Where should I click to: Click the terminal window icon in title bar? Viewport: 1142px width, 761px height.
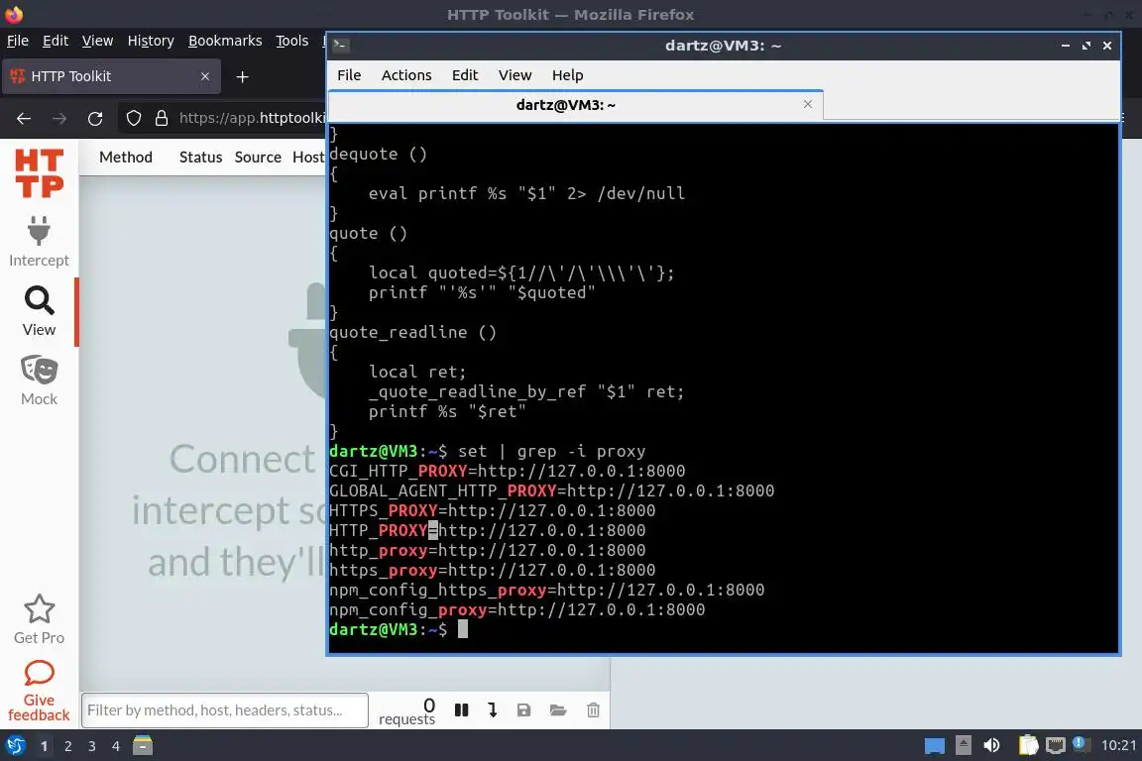click(341, 46)
